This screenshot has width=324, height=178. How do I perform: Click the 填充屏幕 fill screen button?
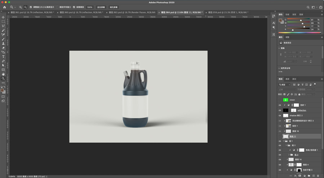pos(114,7)
